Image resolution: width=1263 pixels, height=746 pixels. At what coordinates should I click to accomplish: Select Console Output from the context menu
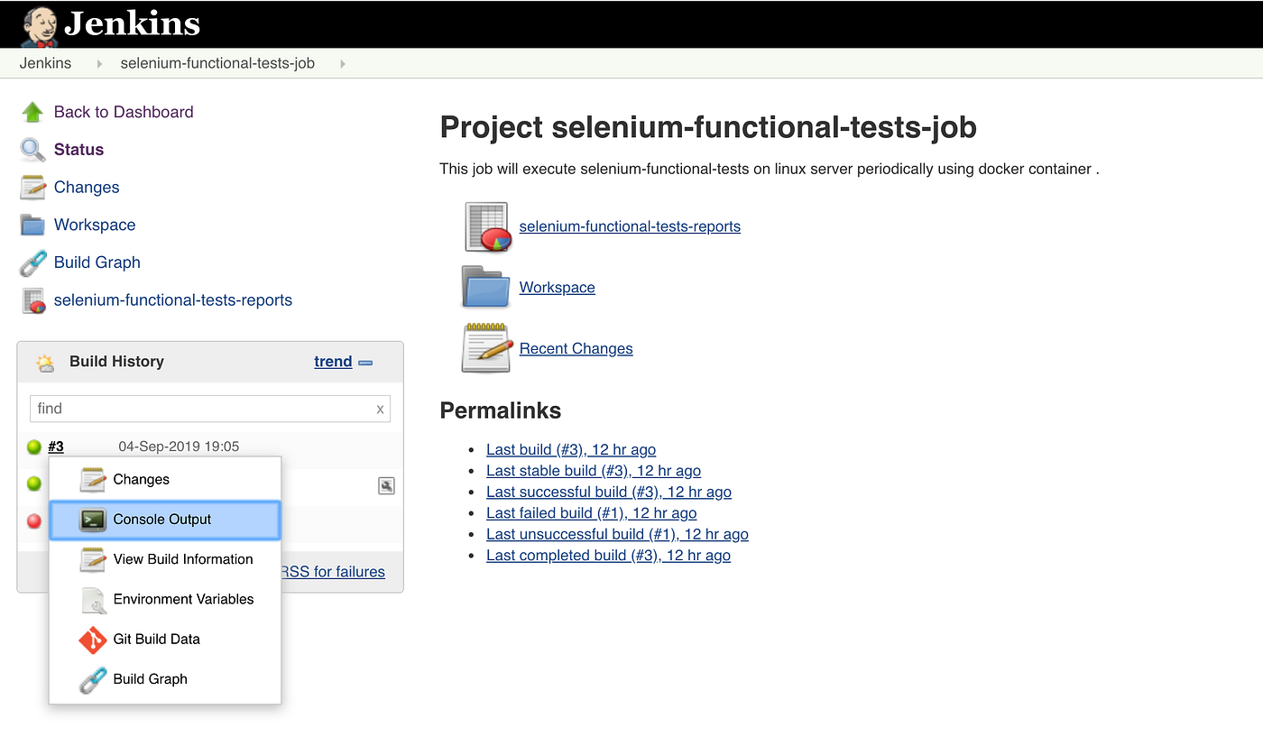tap(162, 520)
